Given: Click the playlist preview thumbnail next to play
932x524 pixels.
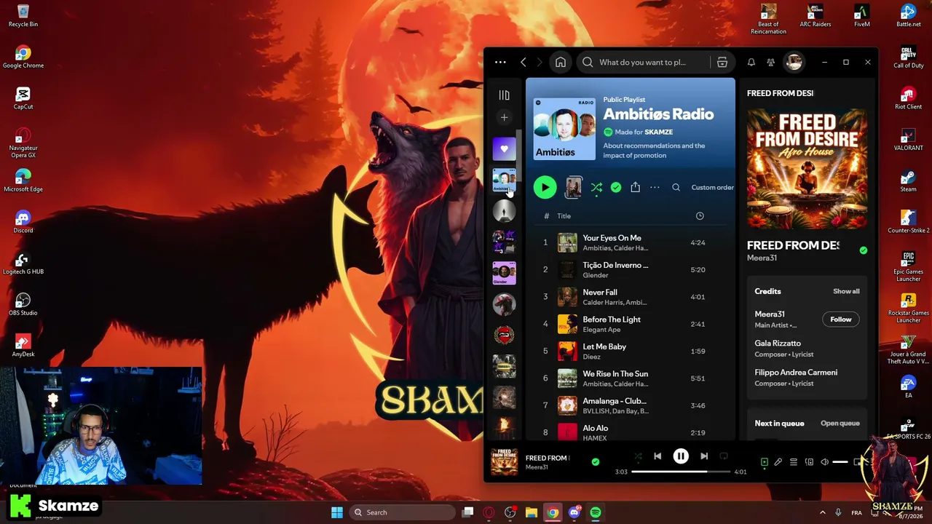Looking at the screenshot, I should 574,188.
